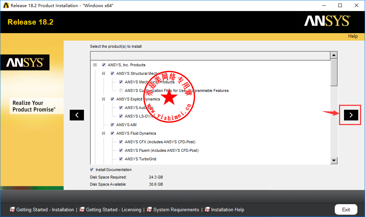The width and height of the screenshot is (365, 217).
Task: Uncheck ANSYS Structural Mechanics checkbox
Action: click(x=112, y=73)
